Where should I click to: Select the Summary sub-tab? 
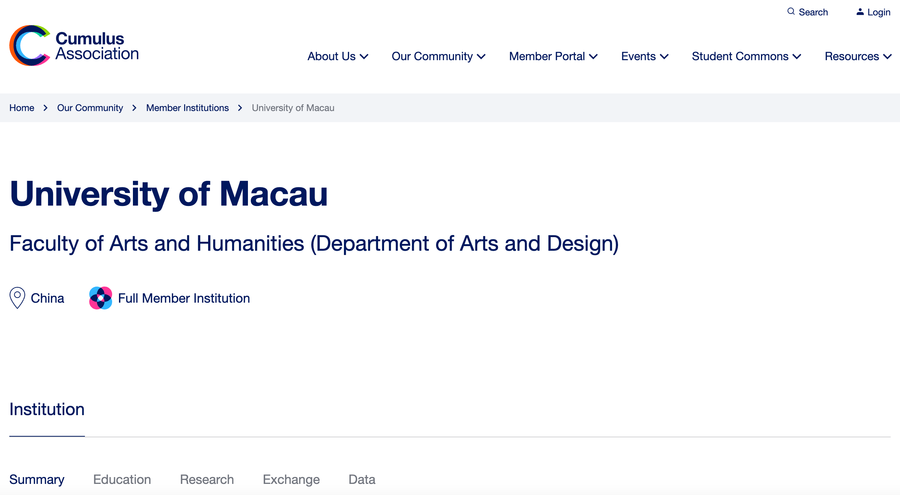coord(37,480)
